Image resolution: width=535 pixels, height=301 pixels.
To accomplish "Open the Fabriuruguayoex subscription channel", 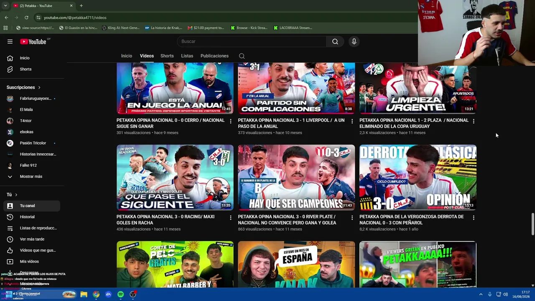I will click(31, 99).
